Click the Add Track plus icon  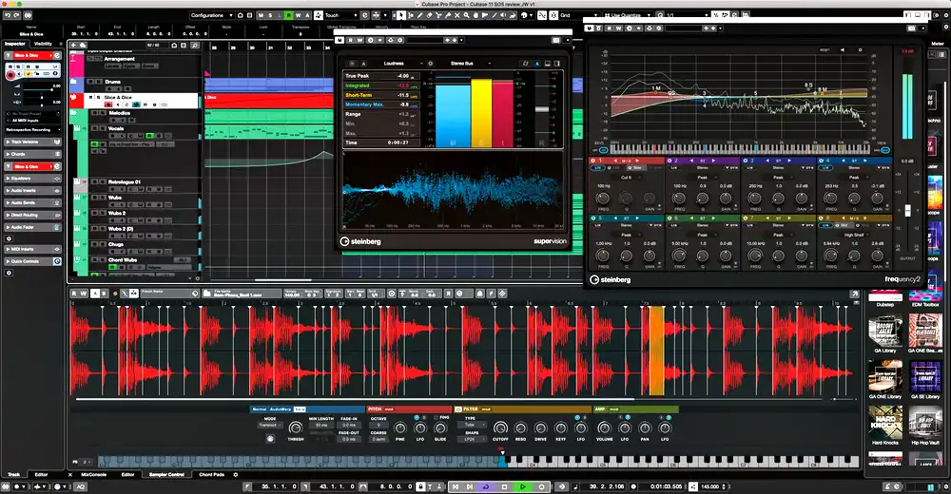click(x=73, y=45)
